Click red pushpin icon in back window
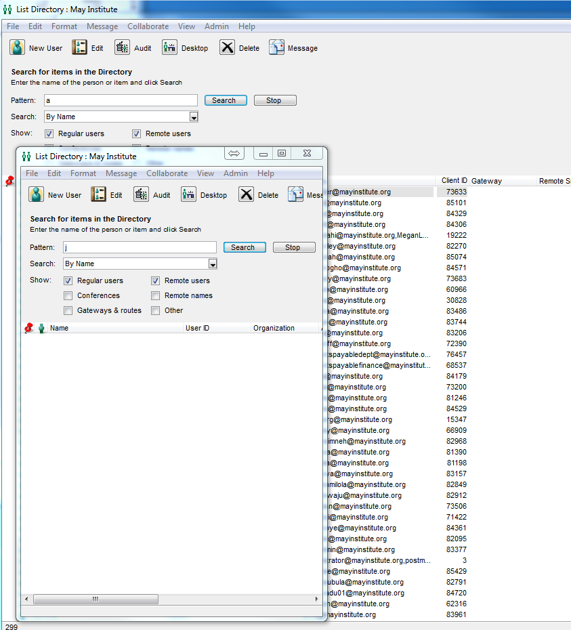The width and height of the screenshot is (571, 630). [9, 181]
